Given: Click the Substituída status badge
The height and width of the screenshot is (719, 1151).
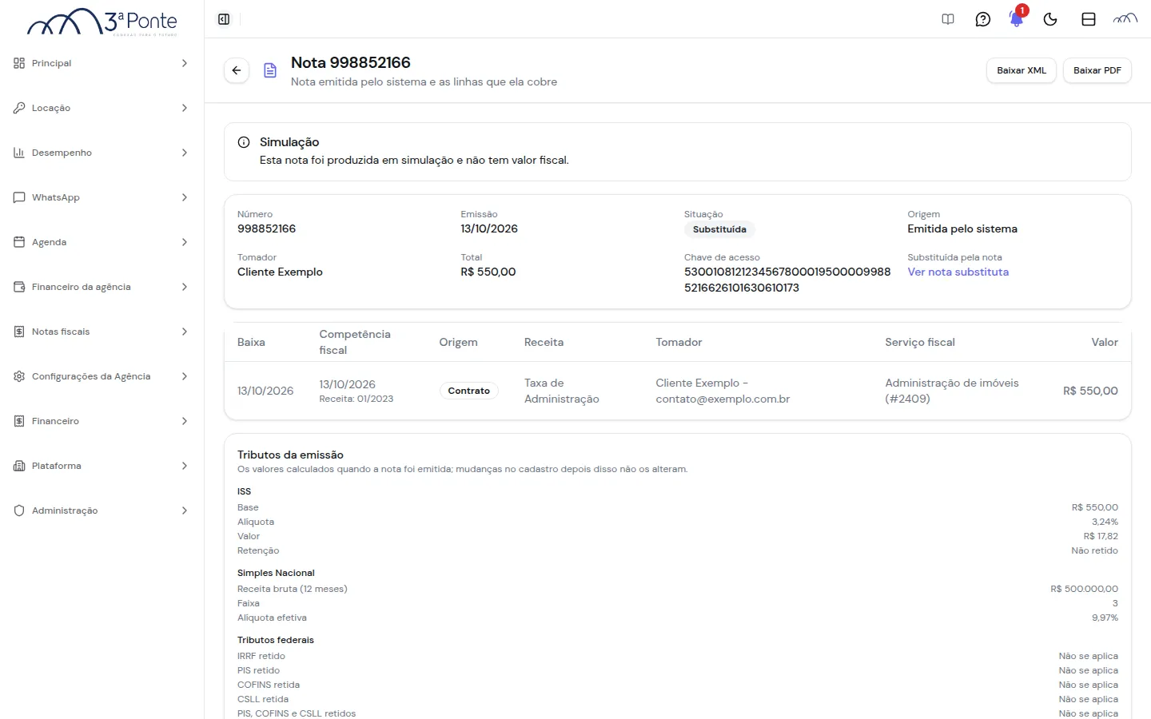Looking at the screenshot, I should (x=719, y=229).
